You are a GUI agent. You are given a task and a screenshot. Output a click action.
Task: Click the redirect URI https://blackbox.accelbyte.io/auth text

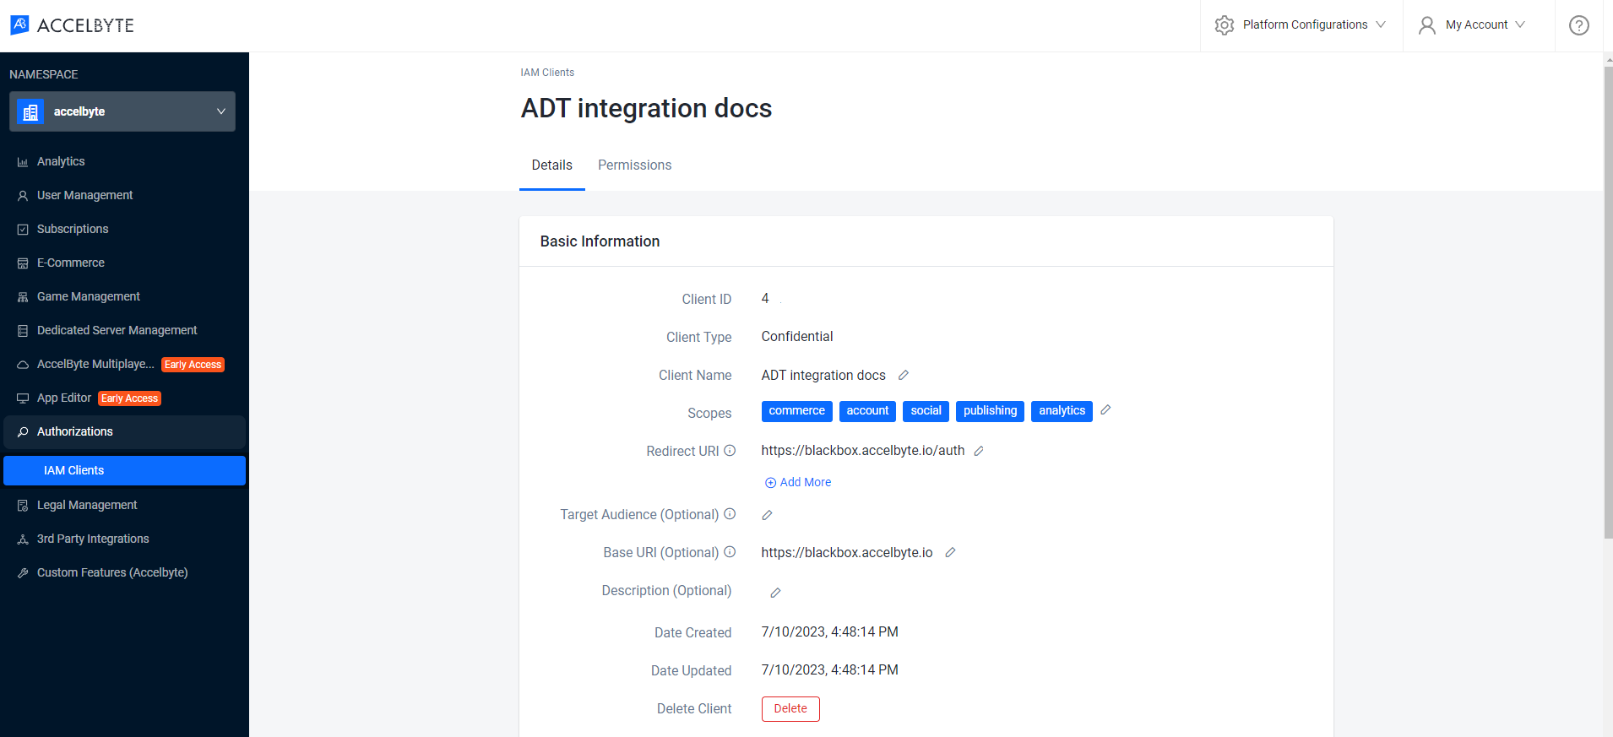[x=862, y=451]
